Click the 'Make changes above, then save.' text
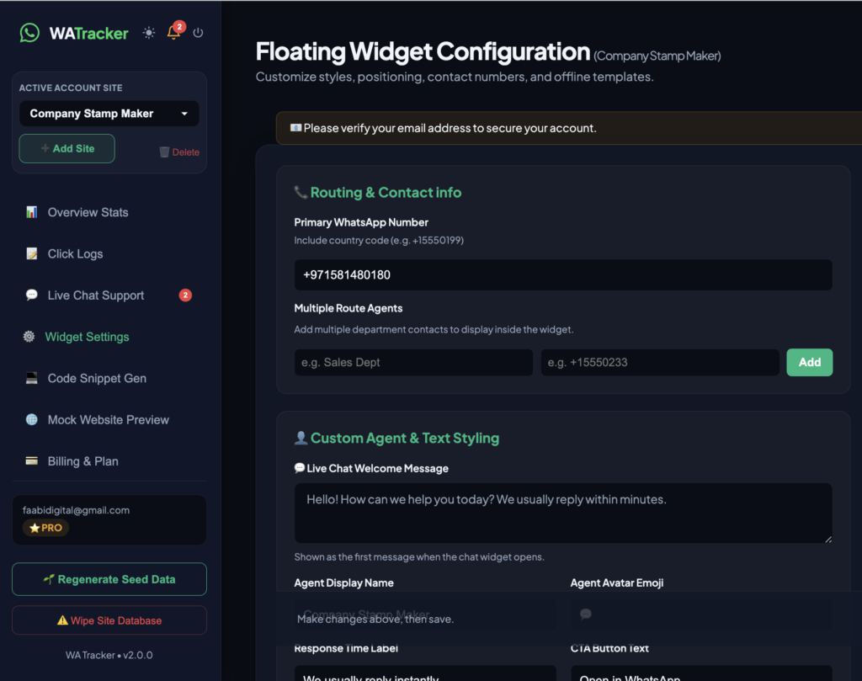The width and height of the screenshot is (862, 681). (375, 619)
